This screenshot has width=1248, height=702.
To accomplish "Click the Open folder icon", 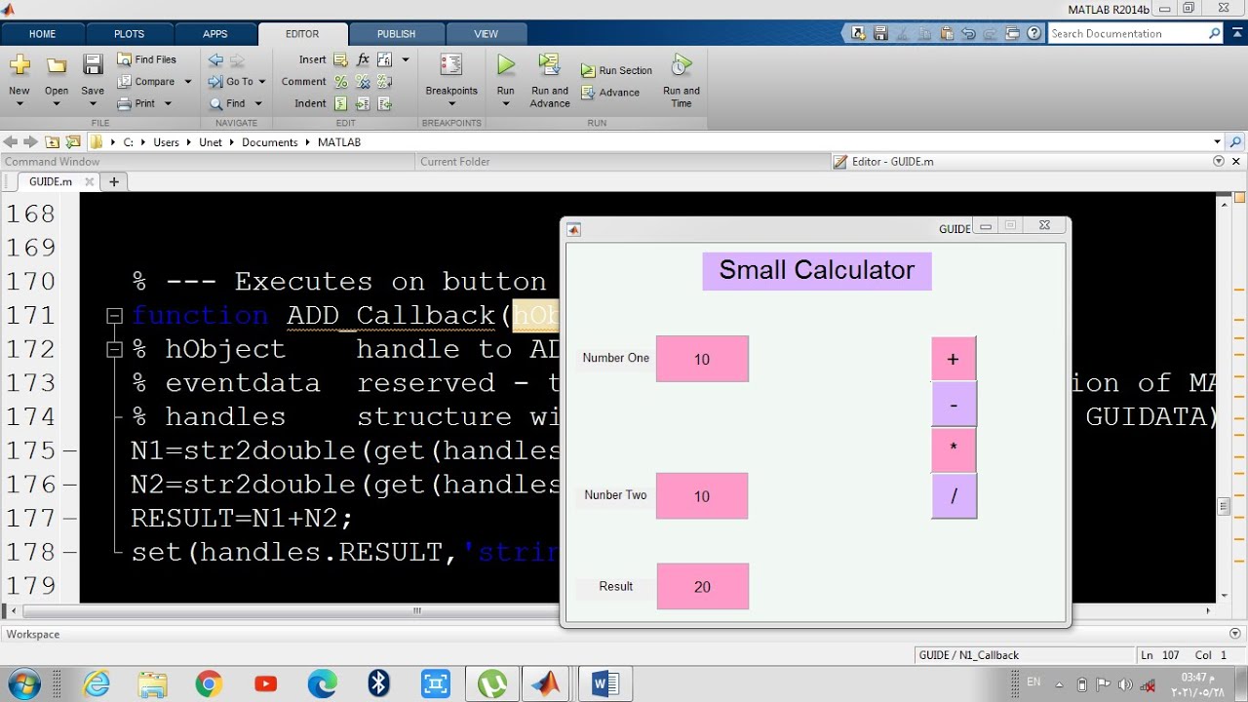I will tap(57, 66).
